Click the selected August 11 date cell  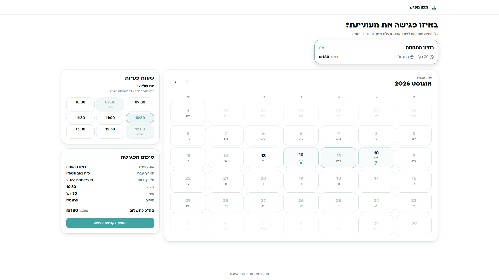point(338,158)
